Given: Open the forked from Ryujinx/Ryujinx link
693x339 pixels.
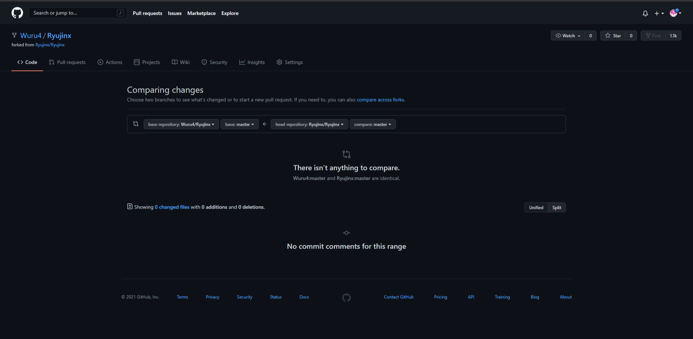Looking at the screenshot, I should (x=50, y=45).
